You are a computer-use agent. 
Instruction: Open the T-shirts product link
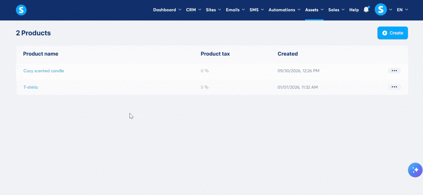click(31, 87)
